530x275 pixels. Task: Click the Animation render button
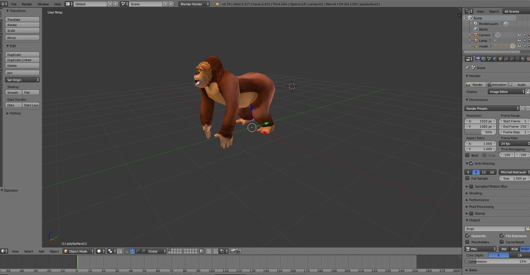[x=497, y=84]
